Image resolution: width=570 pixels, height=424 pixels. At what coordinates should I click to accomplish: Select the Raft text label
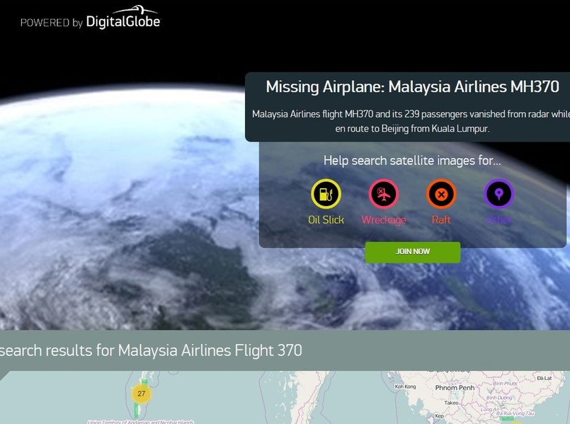[x=441, y=220]
